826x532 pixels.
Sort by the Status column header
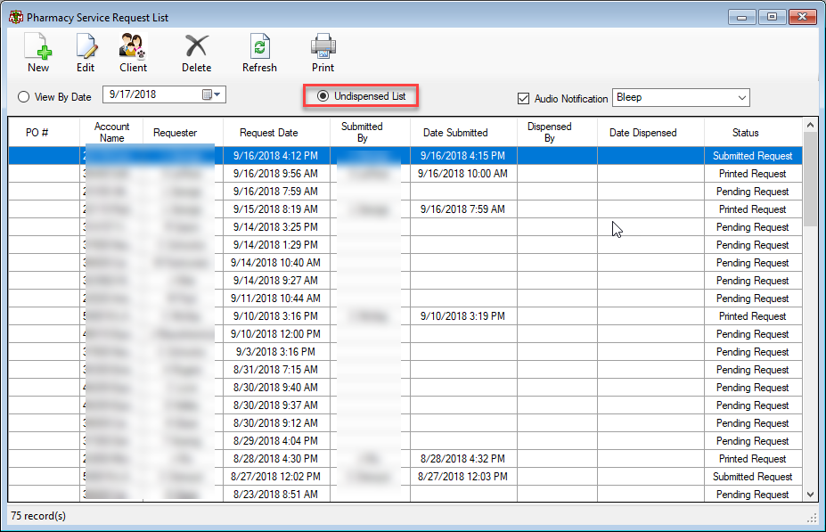(745, 133)
